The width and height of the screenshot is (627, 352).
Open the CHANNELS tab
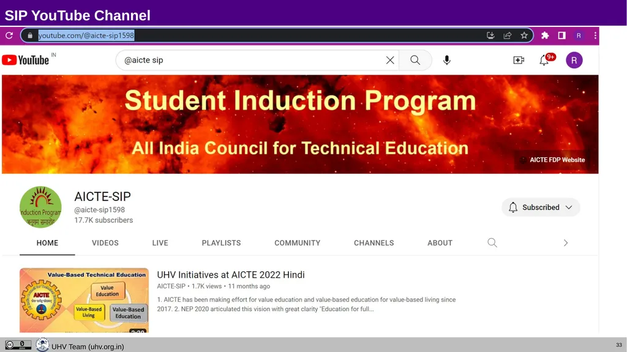[374, 243]
